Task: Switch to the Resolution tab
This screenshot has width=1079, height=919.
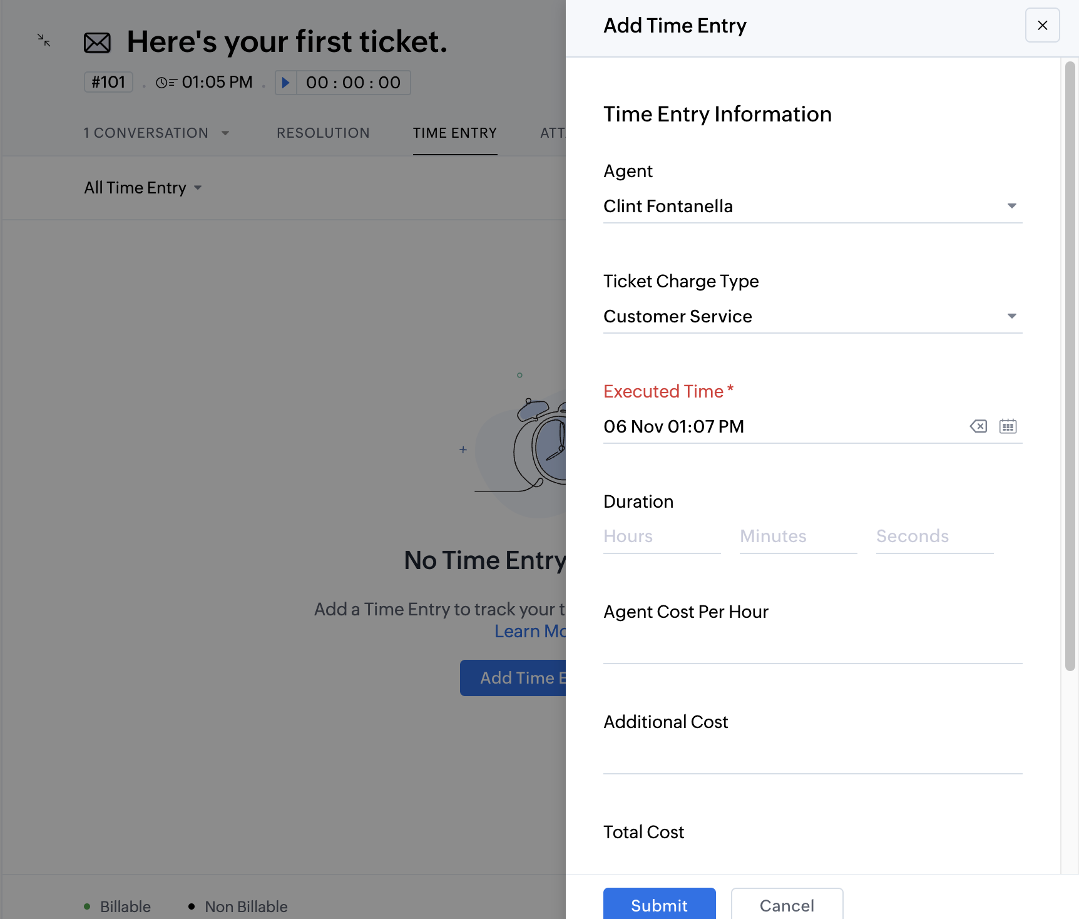Action: [x=323, y=133]
